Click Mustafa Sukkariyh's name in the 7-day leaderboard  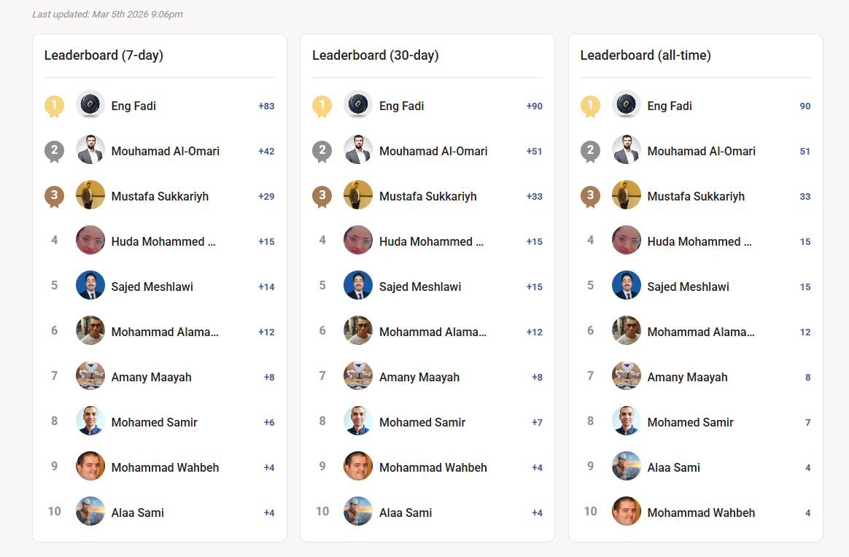click(x=160, y=196)
